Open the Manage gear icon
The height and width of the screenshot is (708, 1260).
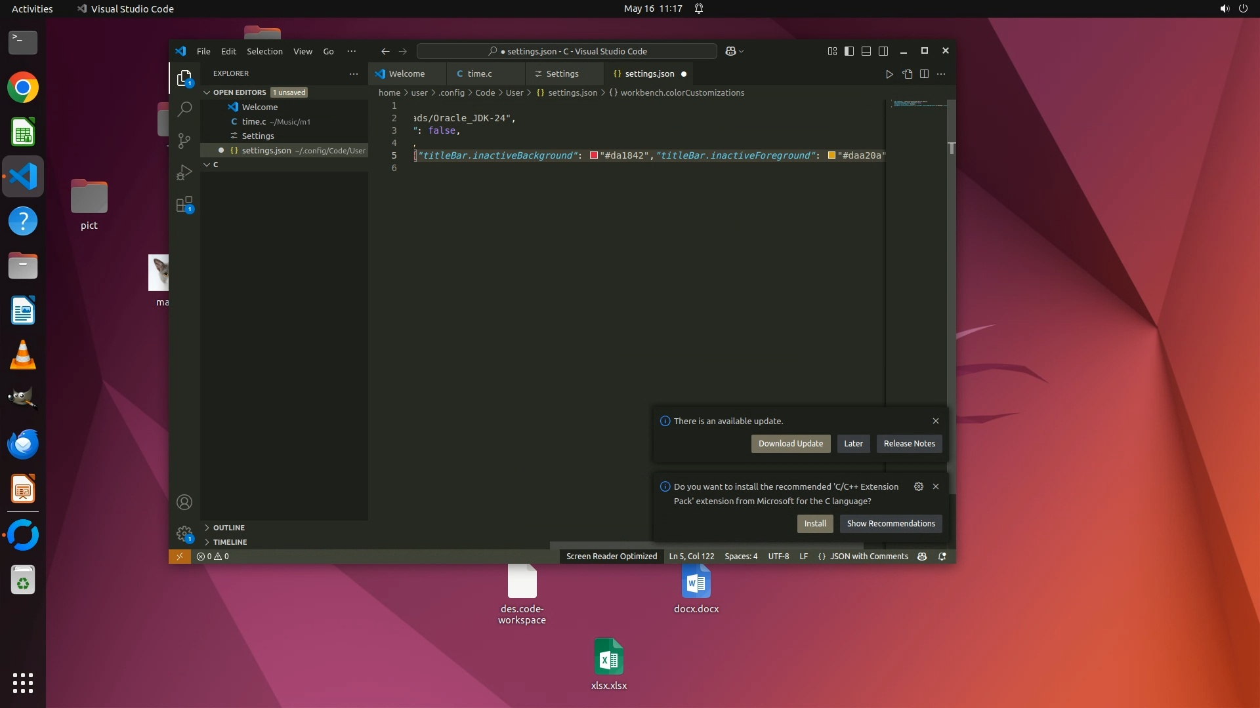[x=184, y=534]
